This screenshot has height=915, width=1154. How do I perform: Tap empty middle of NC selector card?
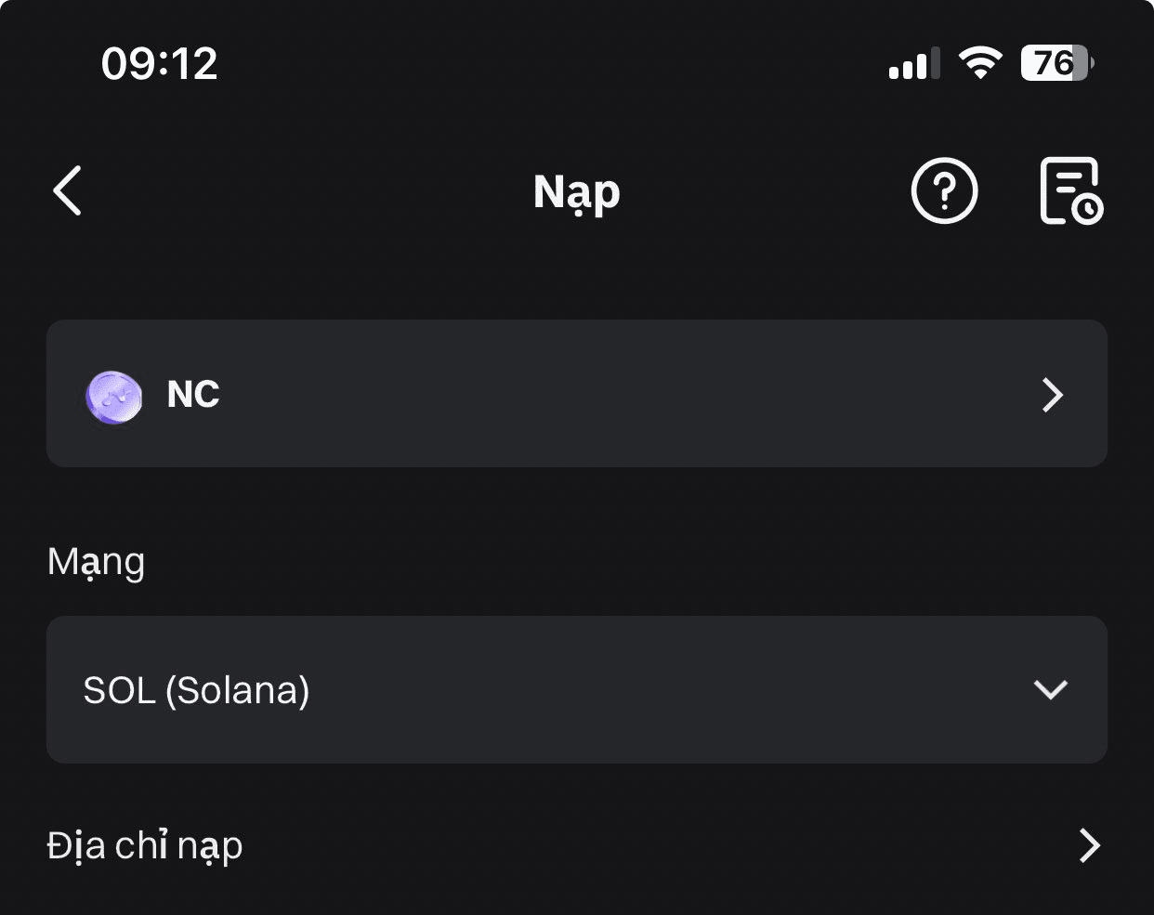pos(604,394)
